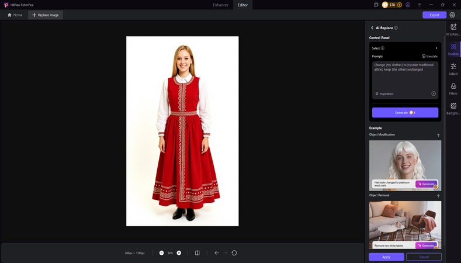Open the inspiration prompt suggestions

(384, 94)
